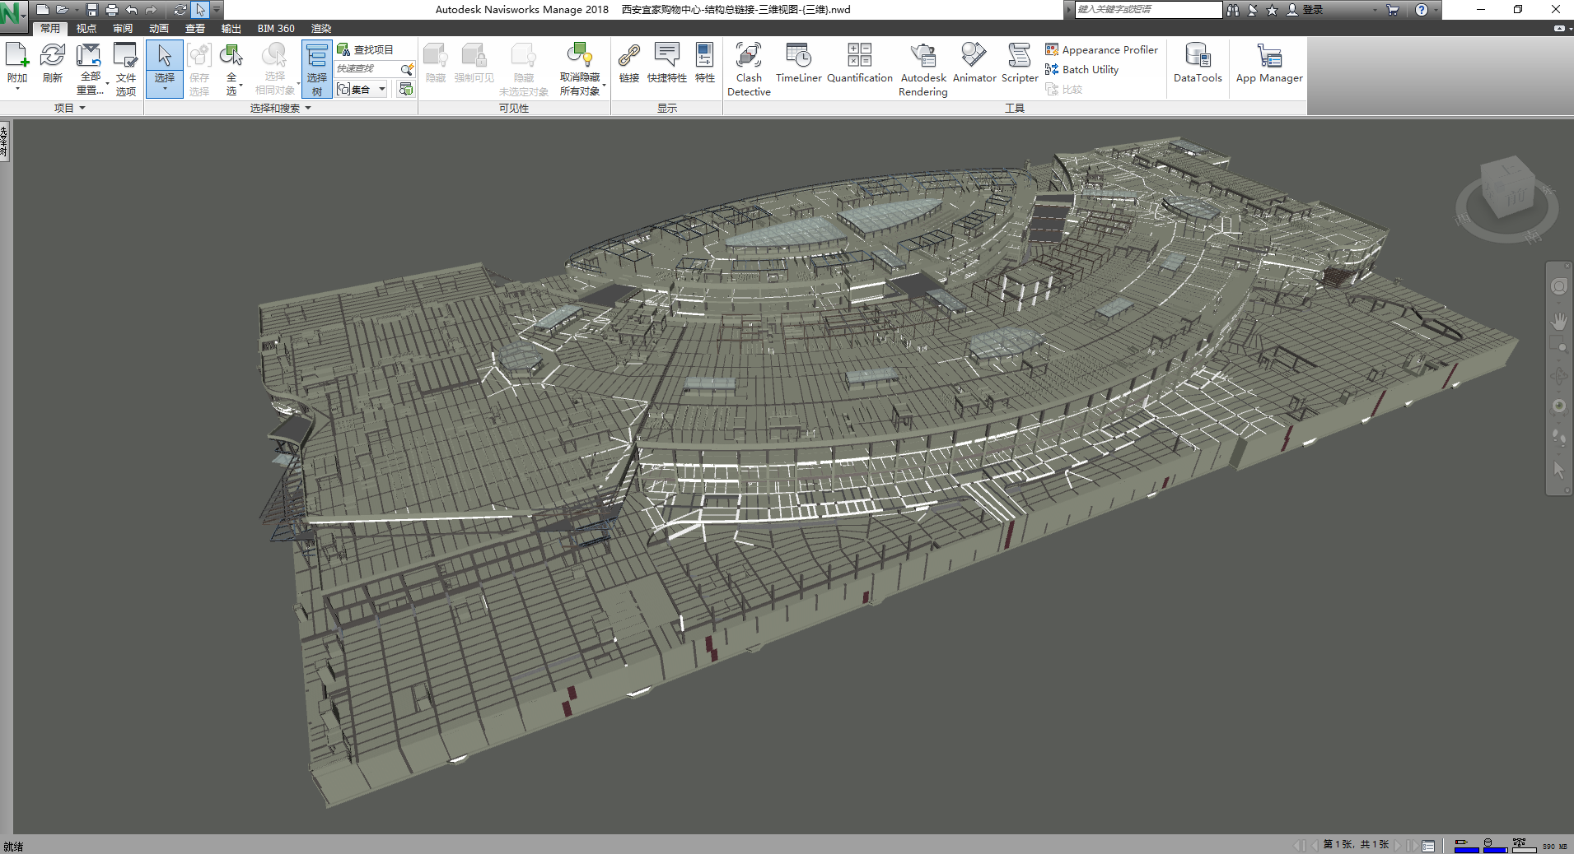The width and height of the screenshot is (1574, 854).
Task: Select the pan hand tool on navigation bar
Action: pos(1558,320)
